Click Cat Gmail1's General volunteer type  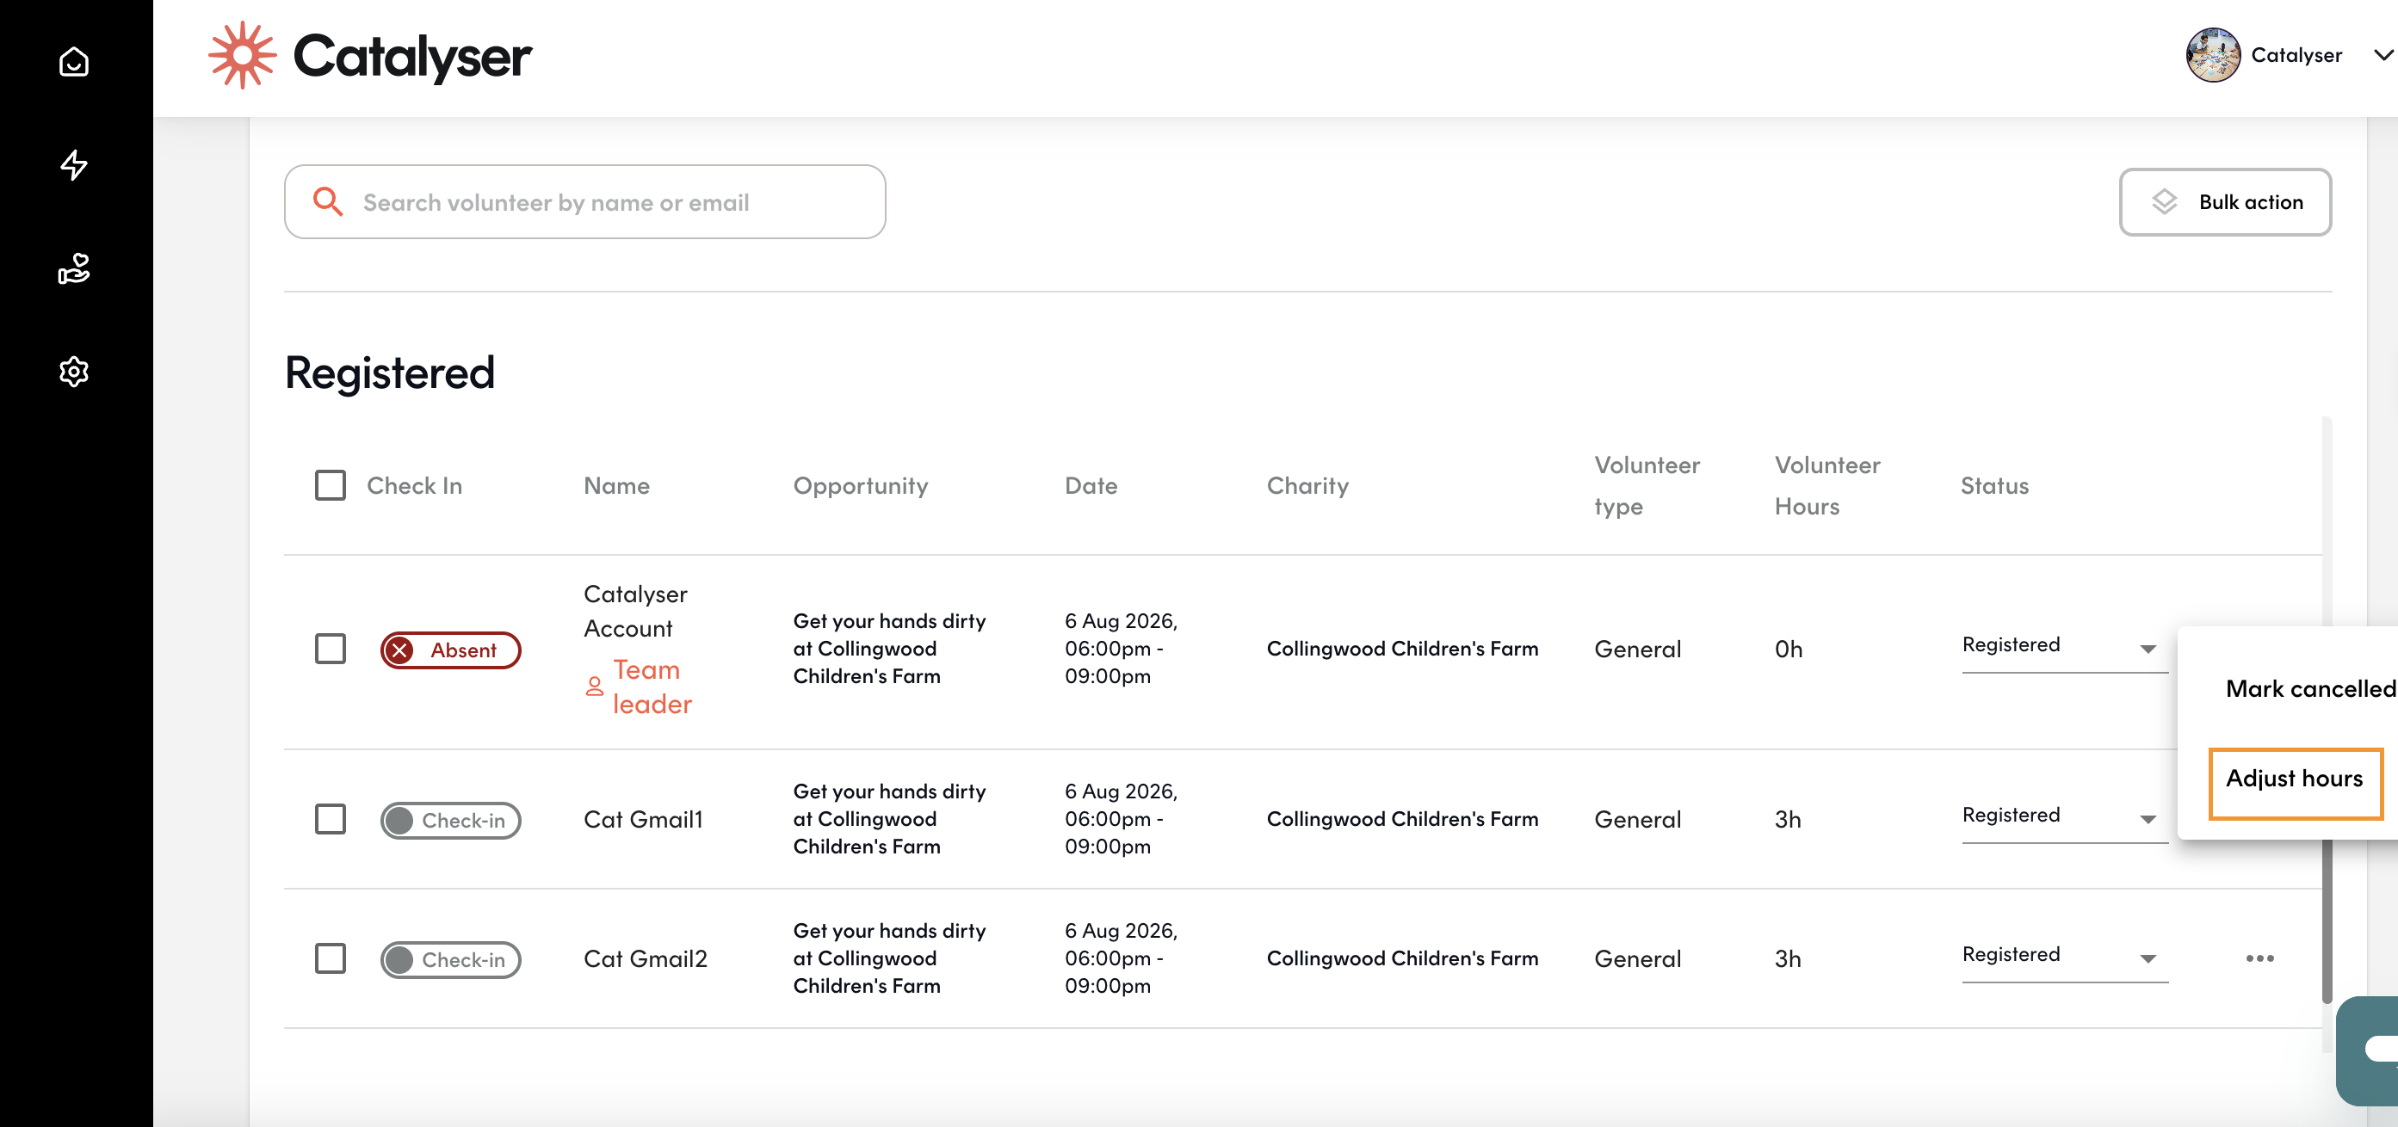(x=1637, y=819)
